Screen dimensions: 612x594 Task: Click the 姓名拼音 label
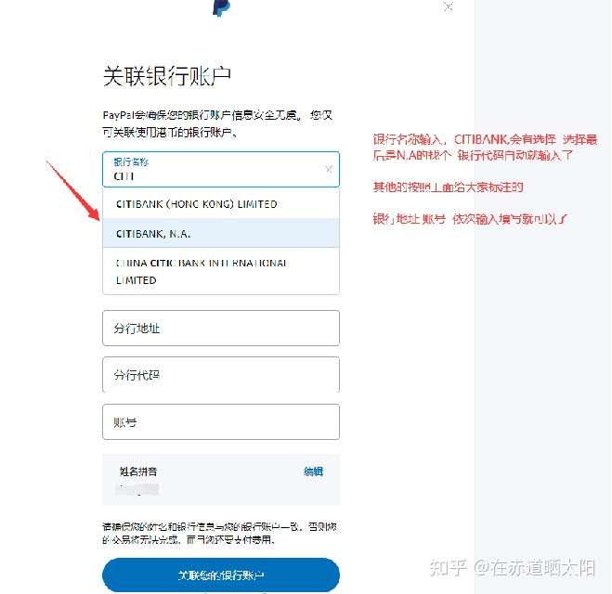point(138,471)
